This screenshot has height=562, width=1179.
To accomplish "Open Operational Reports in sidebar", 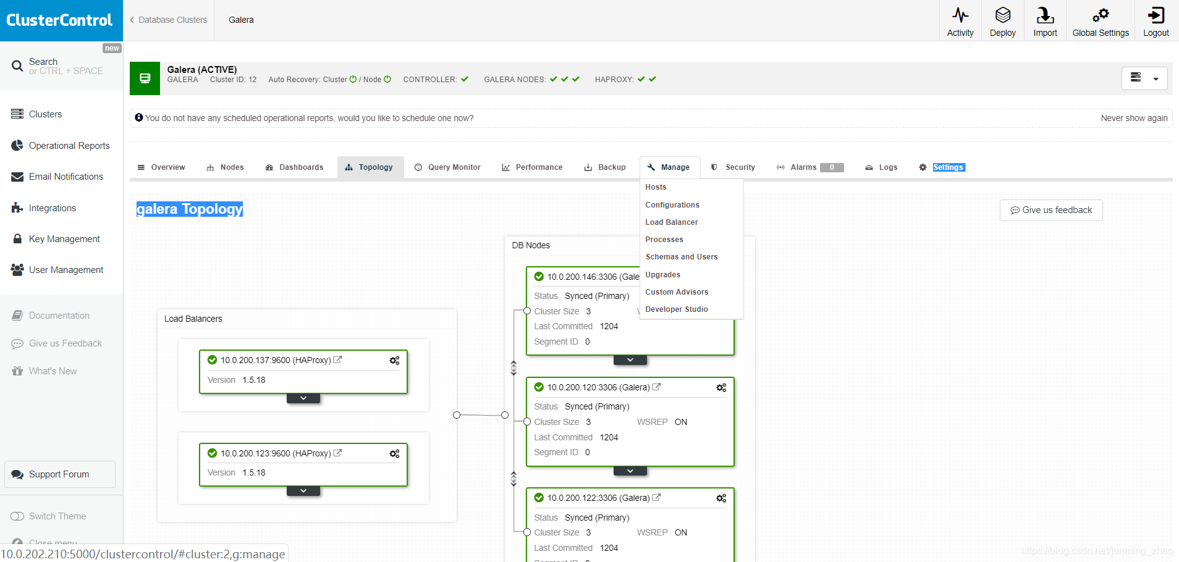I will tap(61, 146).
